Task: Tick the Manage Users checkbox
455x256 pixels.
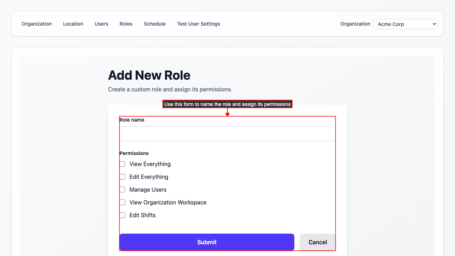Action: [122, 190]
